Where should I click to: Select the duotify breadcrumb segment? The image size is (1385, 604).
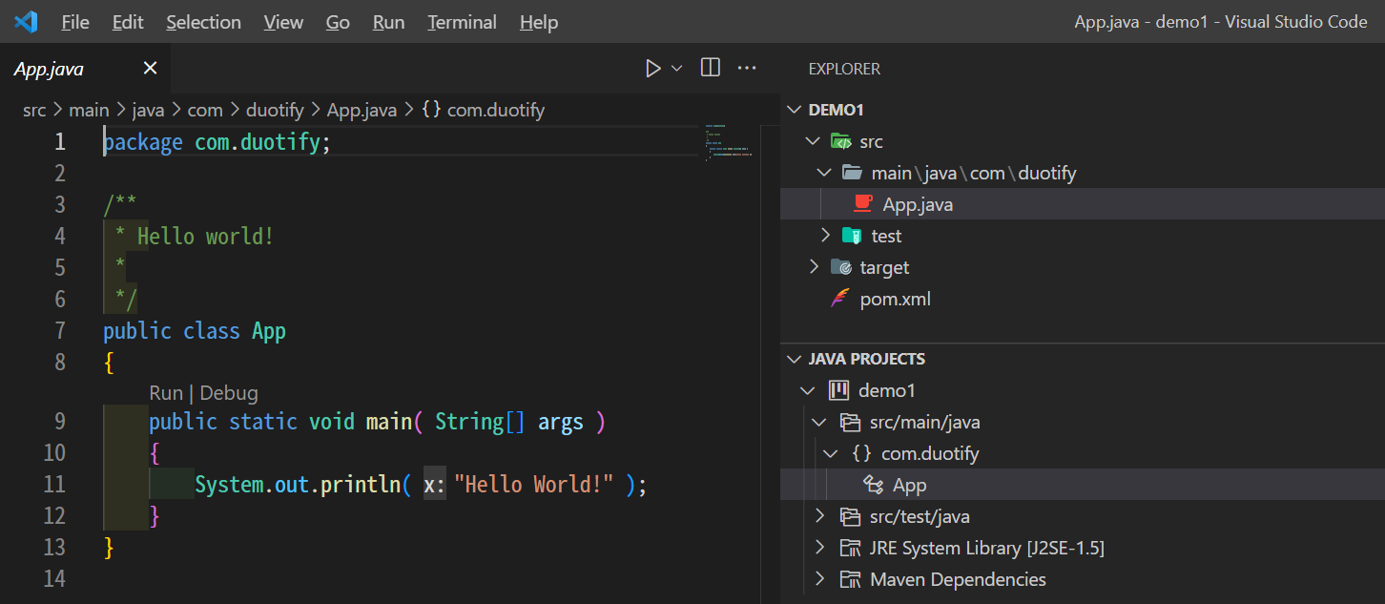pos(274,110)
